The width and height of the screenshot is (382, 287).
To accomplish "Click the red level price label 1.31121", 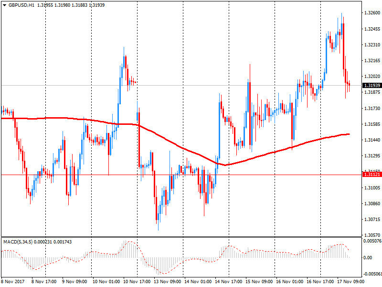I will (x=372, y=175).
